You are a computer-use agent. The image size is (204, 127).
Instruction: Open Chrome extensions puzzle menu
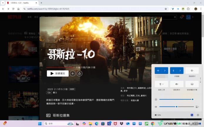click(188, 9)
